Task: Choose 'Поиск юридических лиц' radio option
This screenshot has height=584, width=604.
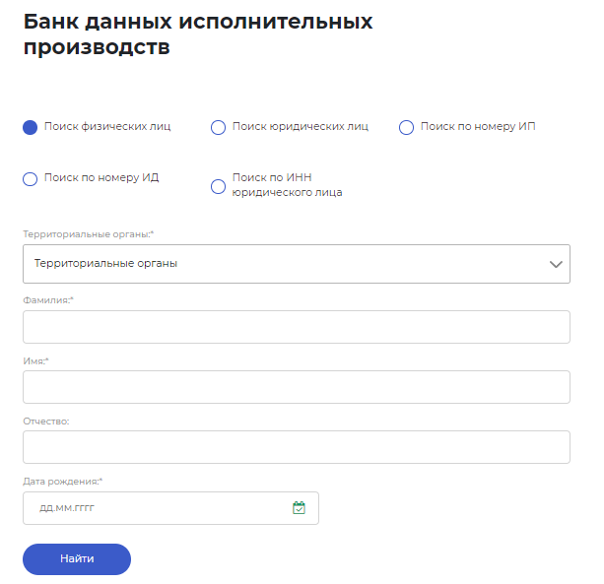Action: click(218, 127)
